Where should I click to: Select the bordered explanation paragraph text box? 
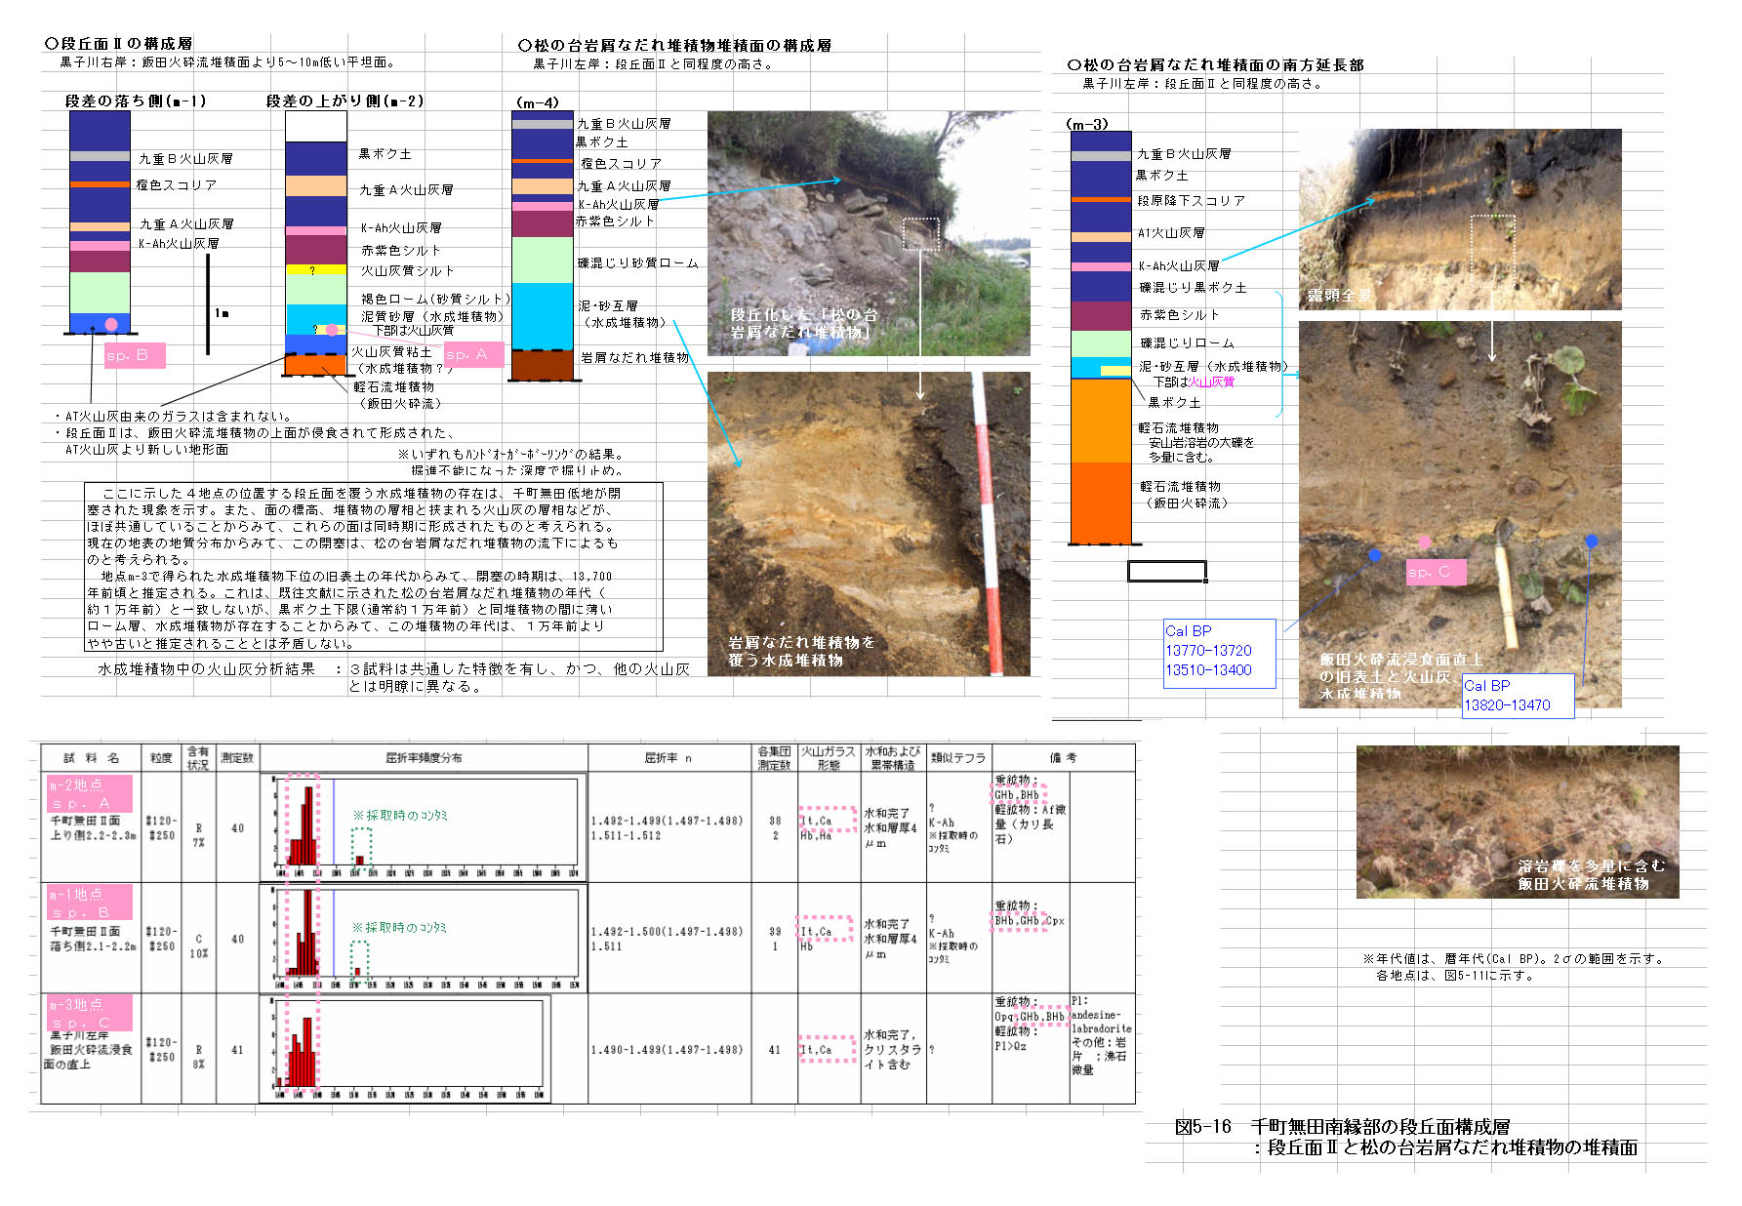click(x=374, y=567)
